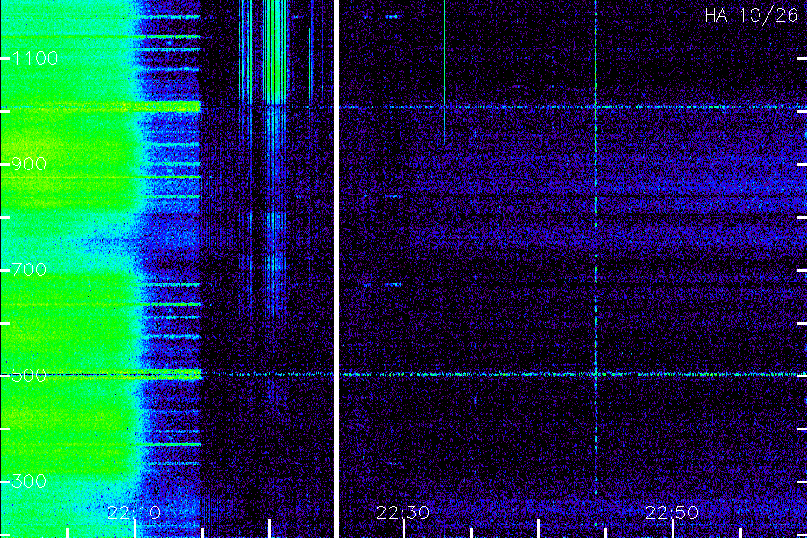The image size is (807, 538).
Task: Click the 1100 frequency axis label
Action: click(35, 58)
